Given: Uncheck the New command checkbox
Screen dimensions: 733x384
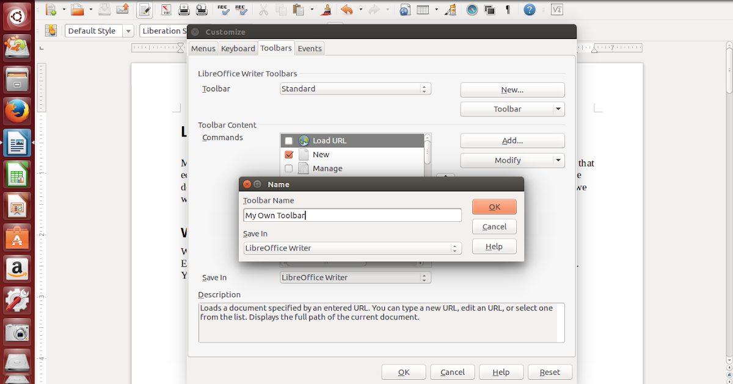Looking at the screenshot, I should [x=289, y=154].
